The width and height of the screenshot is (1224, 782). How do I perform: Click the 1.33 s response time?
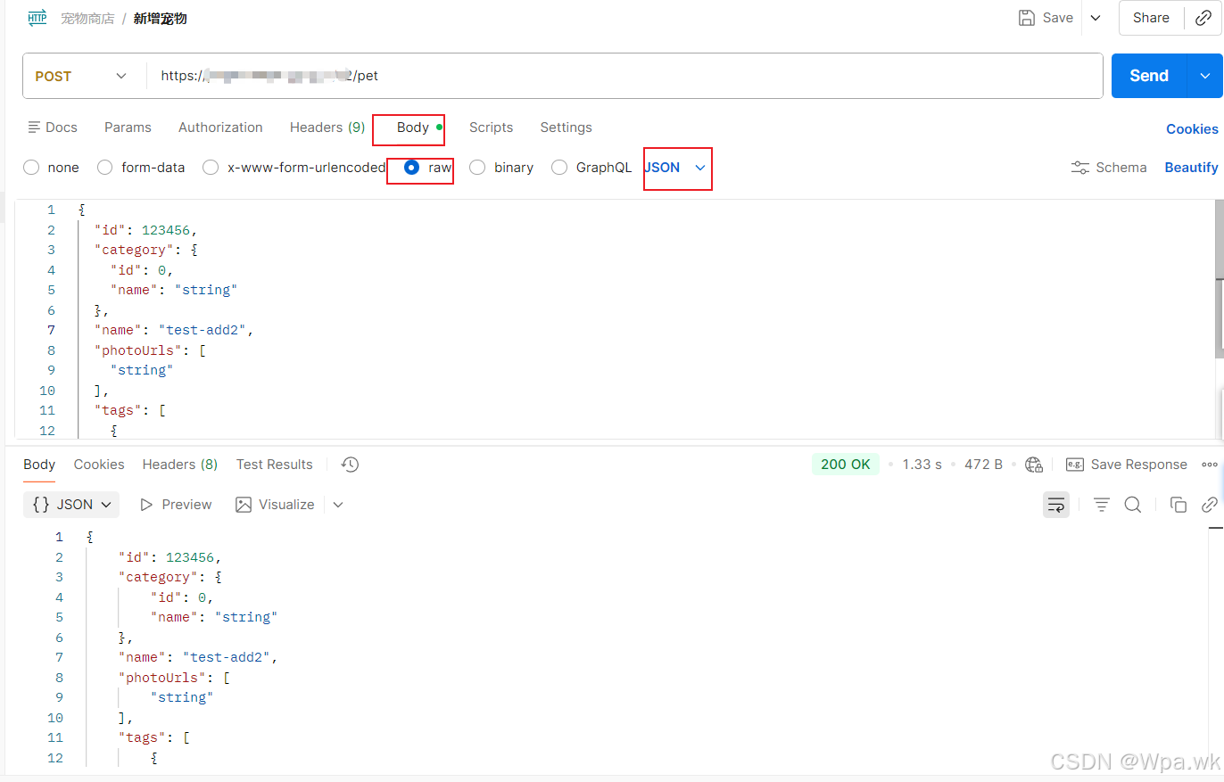tap(922, 465)
